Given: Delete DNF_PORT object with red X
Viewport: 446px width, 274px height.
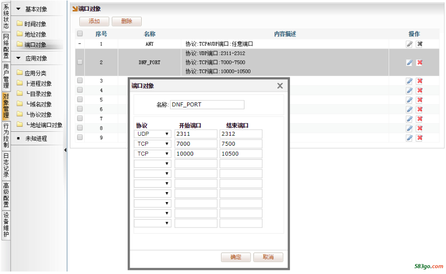Looking at the screenshot, I should (419, 62).
